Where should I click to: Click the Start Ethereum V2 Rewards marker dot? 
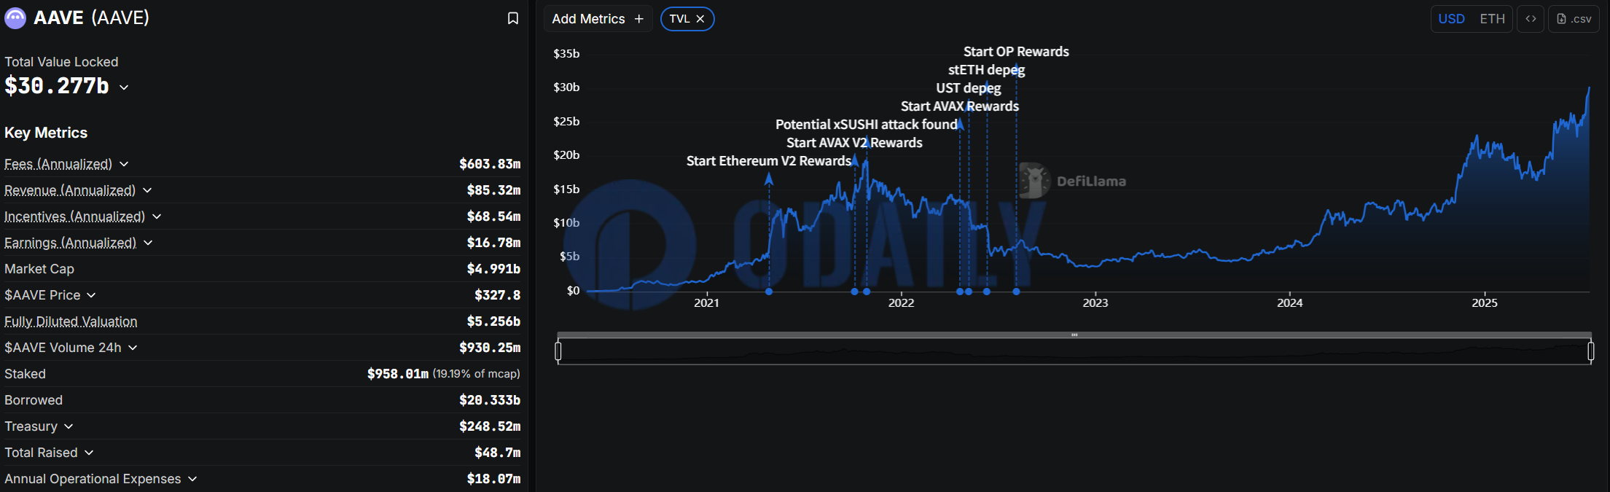[769, 292]
